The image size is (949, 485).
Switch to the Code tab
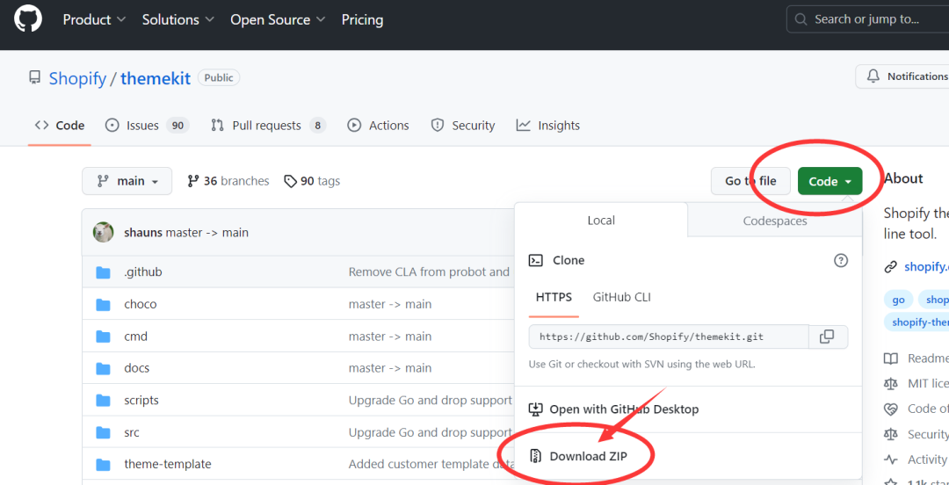pos(60,126)
